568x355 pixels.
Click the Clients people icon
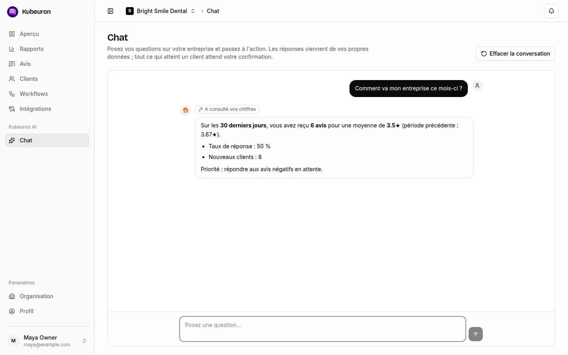tap(12, 79)
